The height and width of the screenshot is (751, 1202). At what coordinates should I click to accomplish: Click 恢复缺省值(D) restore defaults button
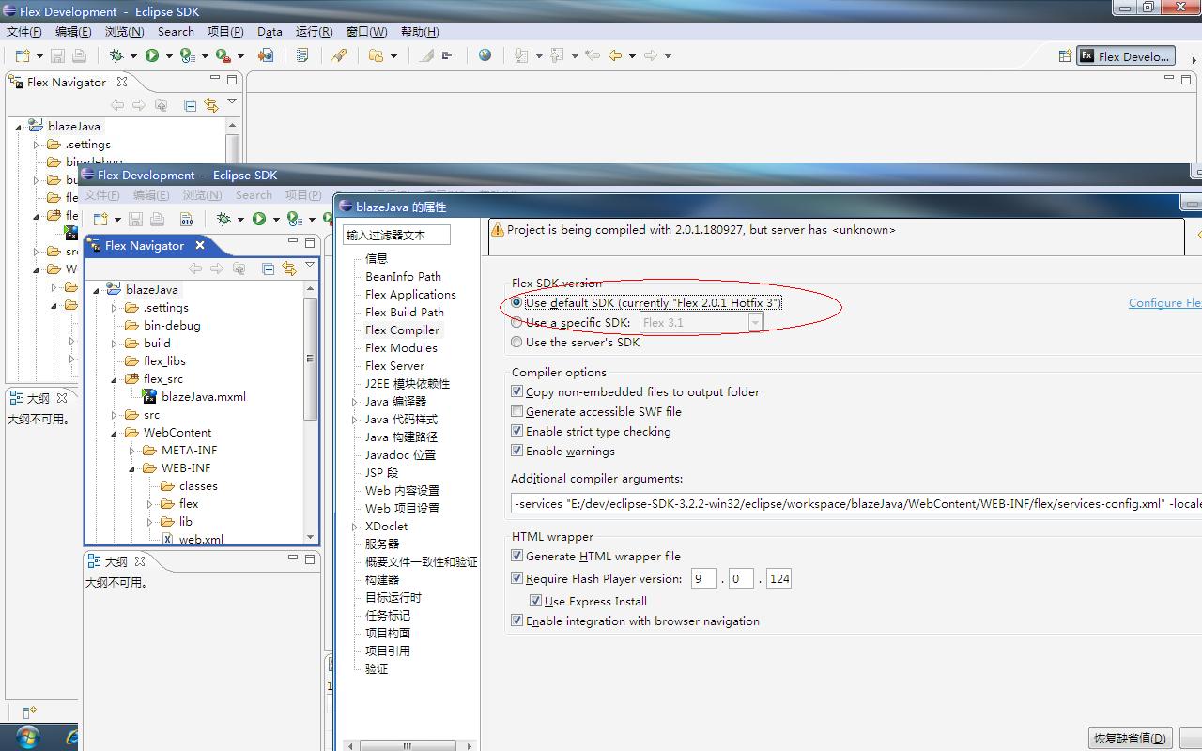pyautogui.click(x=1131, y=738)
